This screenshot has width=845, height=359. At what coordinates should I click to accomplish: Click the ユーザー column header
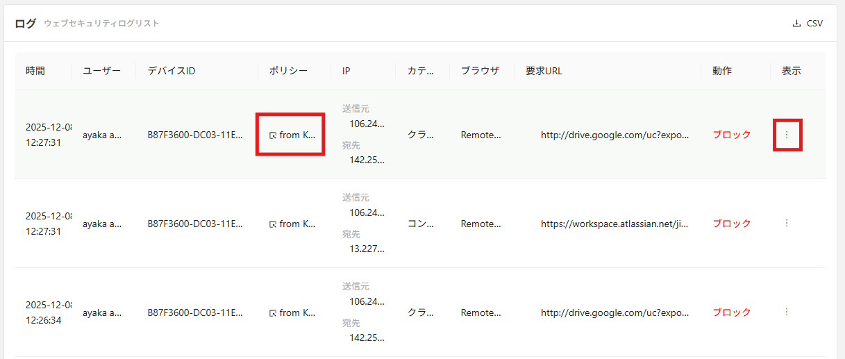coord(101,71)
